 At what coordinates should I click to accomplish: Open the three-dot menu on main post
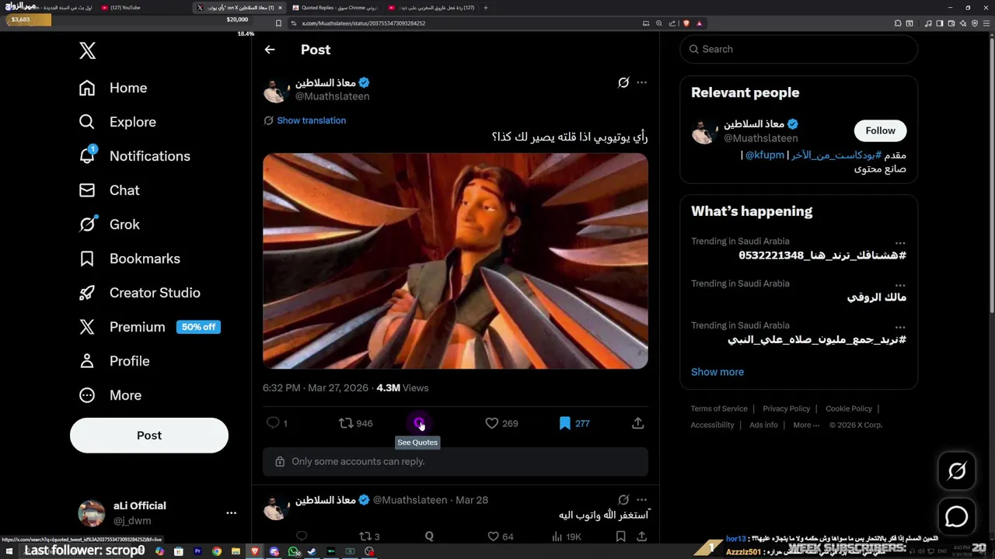[641, 82]
